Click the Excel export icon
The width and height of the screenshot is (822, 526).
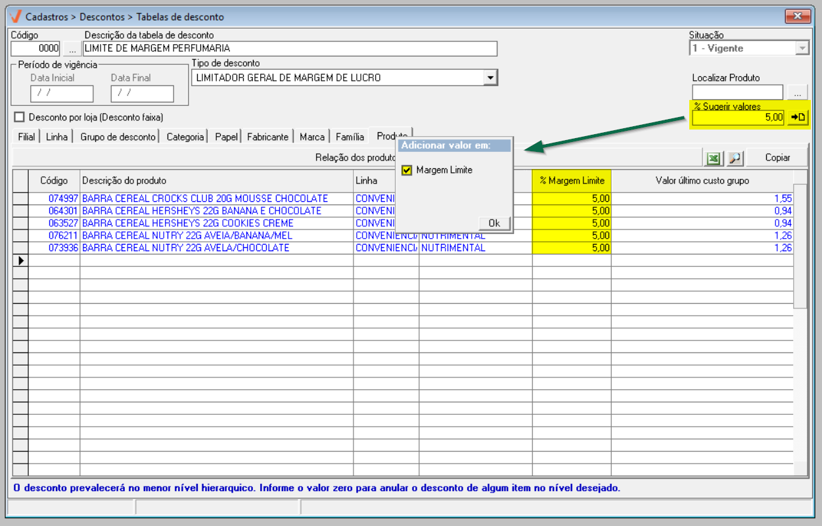713,158
